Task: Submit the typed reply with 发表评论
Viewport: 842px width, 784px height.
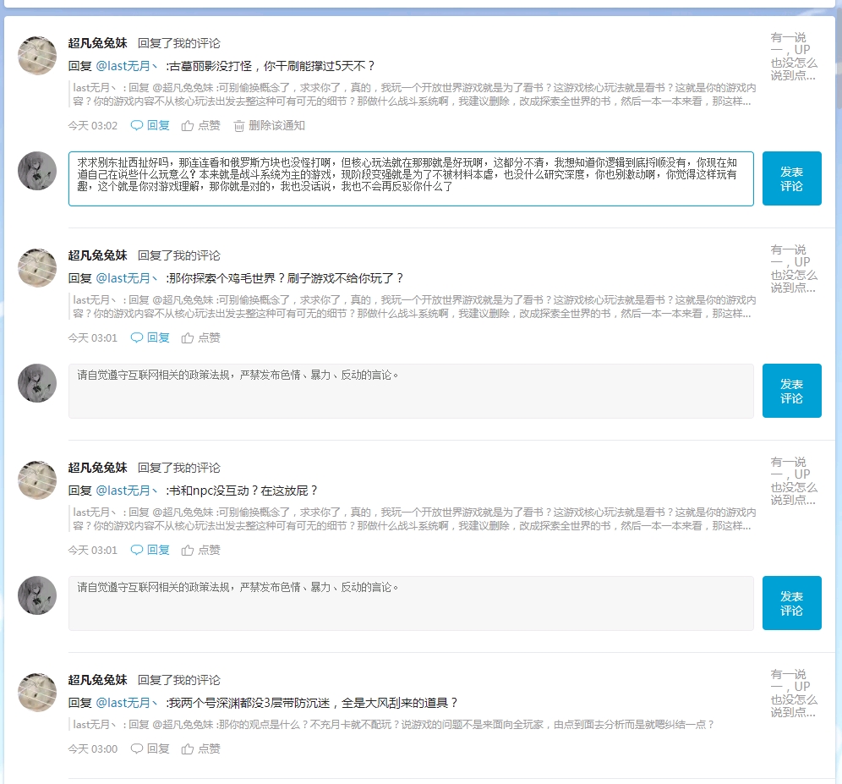Action: [791, 178]
